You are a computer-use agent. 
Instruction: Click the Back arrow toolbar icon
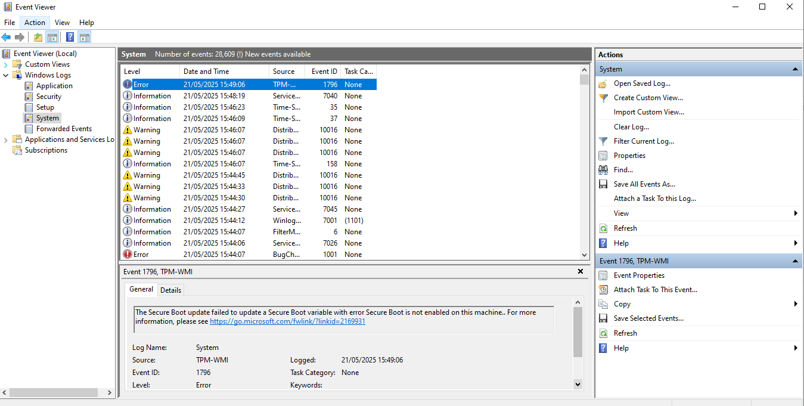(7, 38)
